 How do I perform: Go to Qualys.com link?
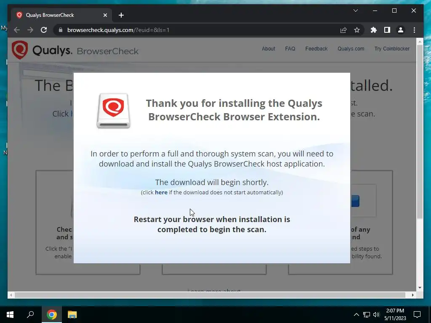pos(351,49)
